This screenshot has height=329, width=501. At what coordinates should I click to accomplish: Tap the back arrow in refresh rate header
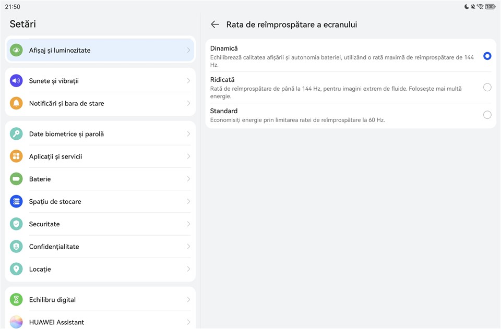tap(214, 25)
